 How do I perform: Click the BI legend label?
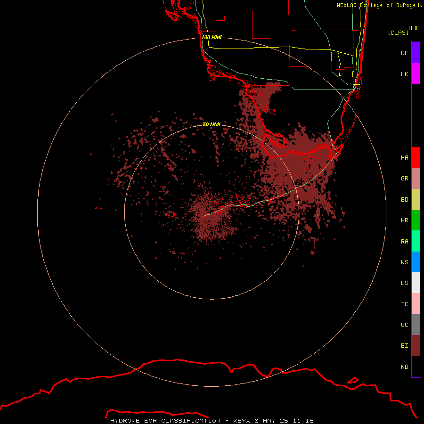[x=404, y=346]
